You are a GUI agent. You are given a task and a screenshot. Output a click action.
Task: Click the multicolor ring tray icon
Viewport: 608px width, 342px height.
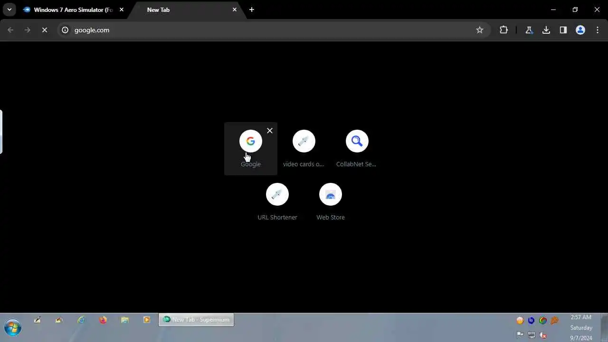click(x=543, y=321)
